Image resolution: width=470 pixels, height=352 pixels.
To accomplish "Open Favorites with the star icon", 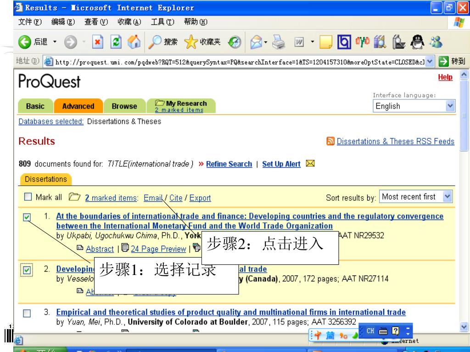I will (191, 42).
